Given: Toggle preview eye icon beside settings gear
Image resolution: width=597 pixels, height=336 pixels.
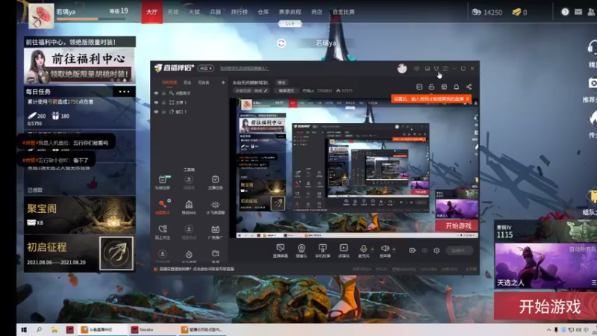Looking at the screenshot, I should [425, 250].
